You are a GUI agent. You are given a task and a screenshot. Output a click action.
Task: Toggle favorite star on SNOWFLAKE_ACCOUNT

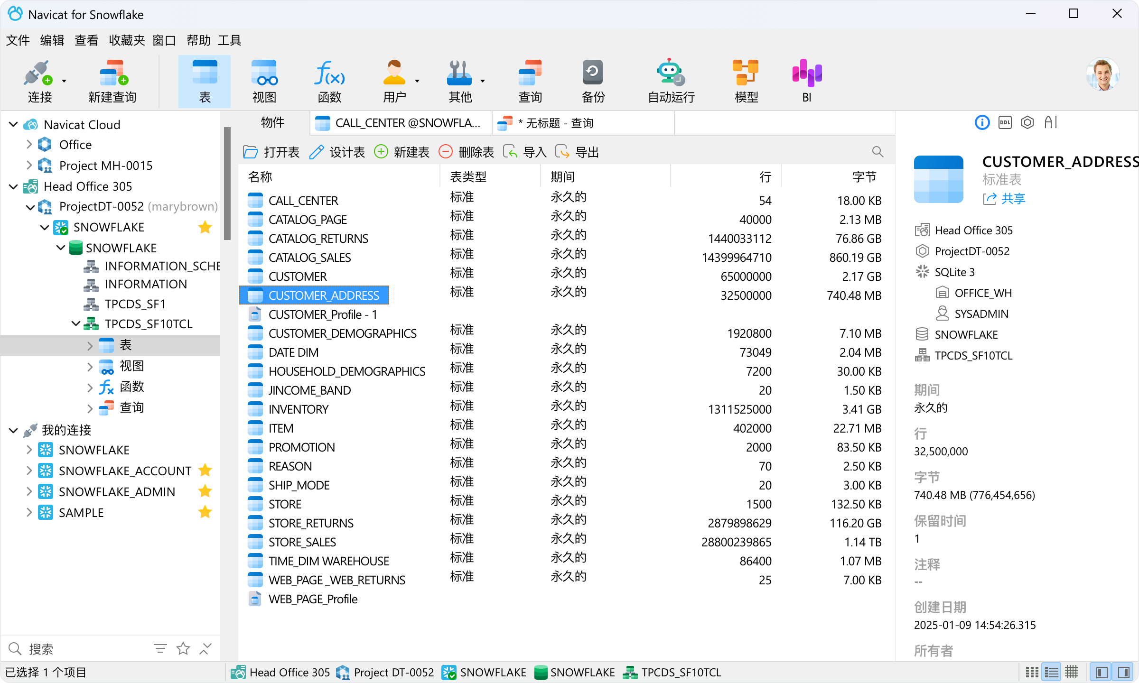pos(205,471)
